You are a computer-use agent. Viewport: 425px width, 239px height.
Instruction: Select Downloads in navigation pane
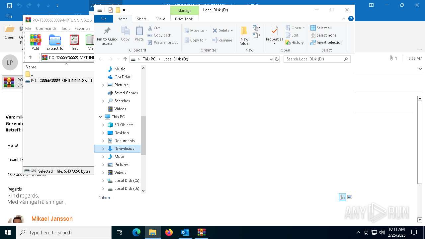tap(124, 149)
